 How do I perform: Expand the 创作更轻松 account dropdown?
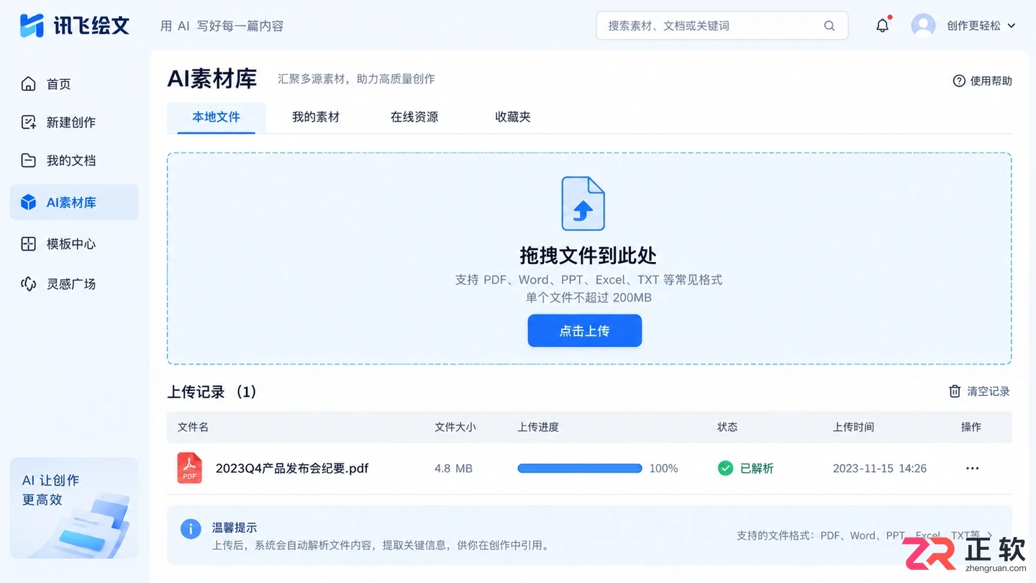(x=1011, y=26)
